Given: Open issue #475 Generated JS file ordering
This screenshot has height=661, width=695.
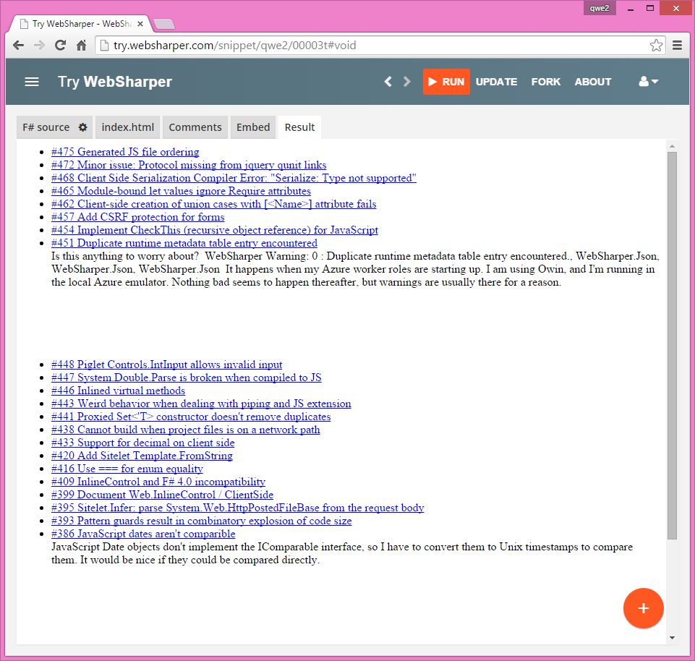Looking at the screenshot, I should 125,152.
